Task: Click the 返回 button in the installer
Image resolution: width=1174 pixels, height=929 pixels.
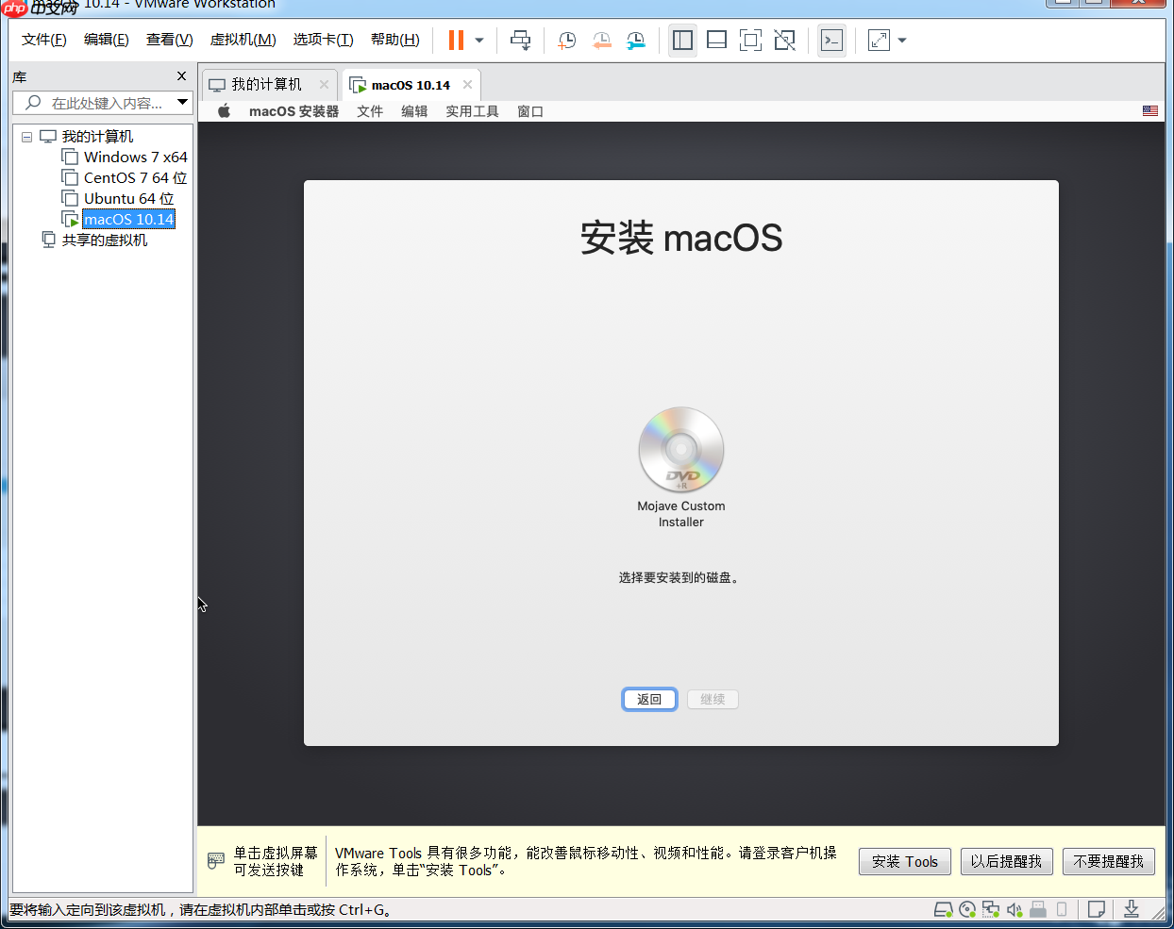Action: 649,699
